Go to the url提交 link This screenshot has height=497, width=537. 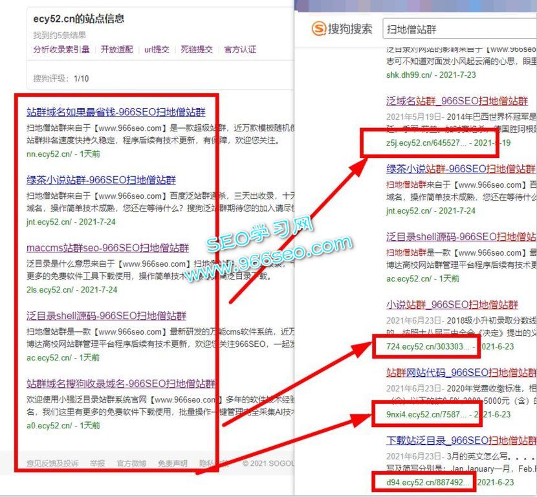pos(157,50)
